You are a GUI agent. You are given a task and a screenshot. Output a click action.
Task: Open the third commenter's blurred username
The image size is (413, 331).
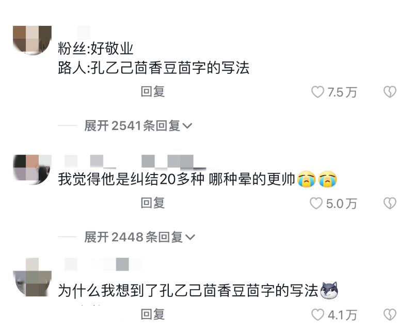(103, 264)
